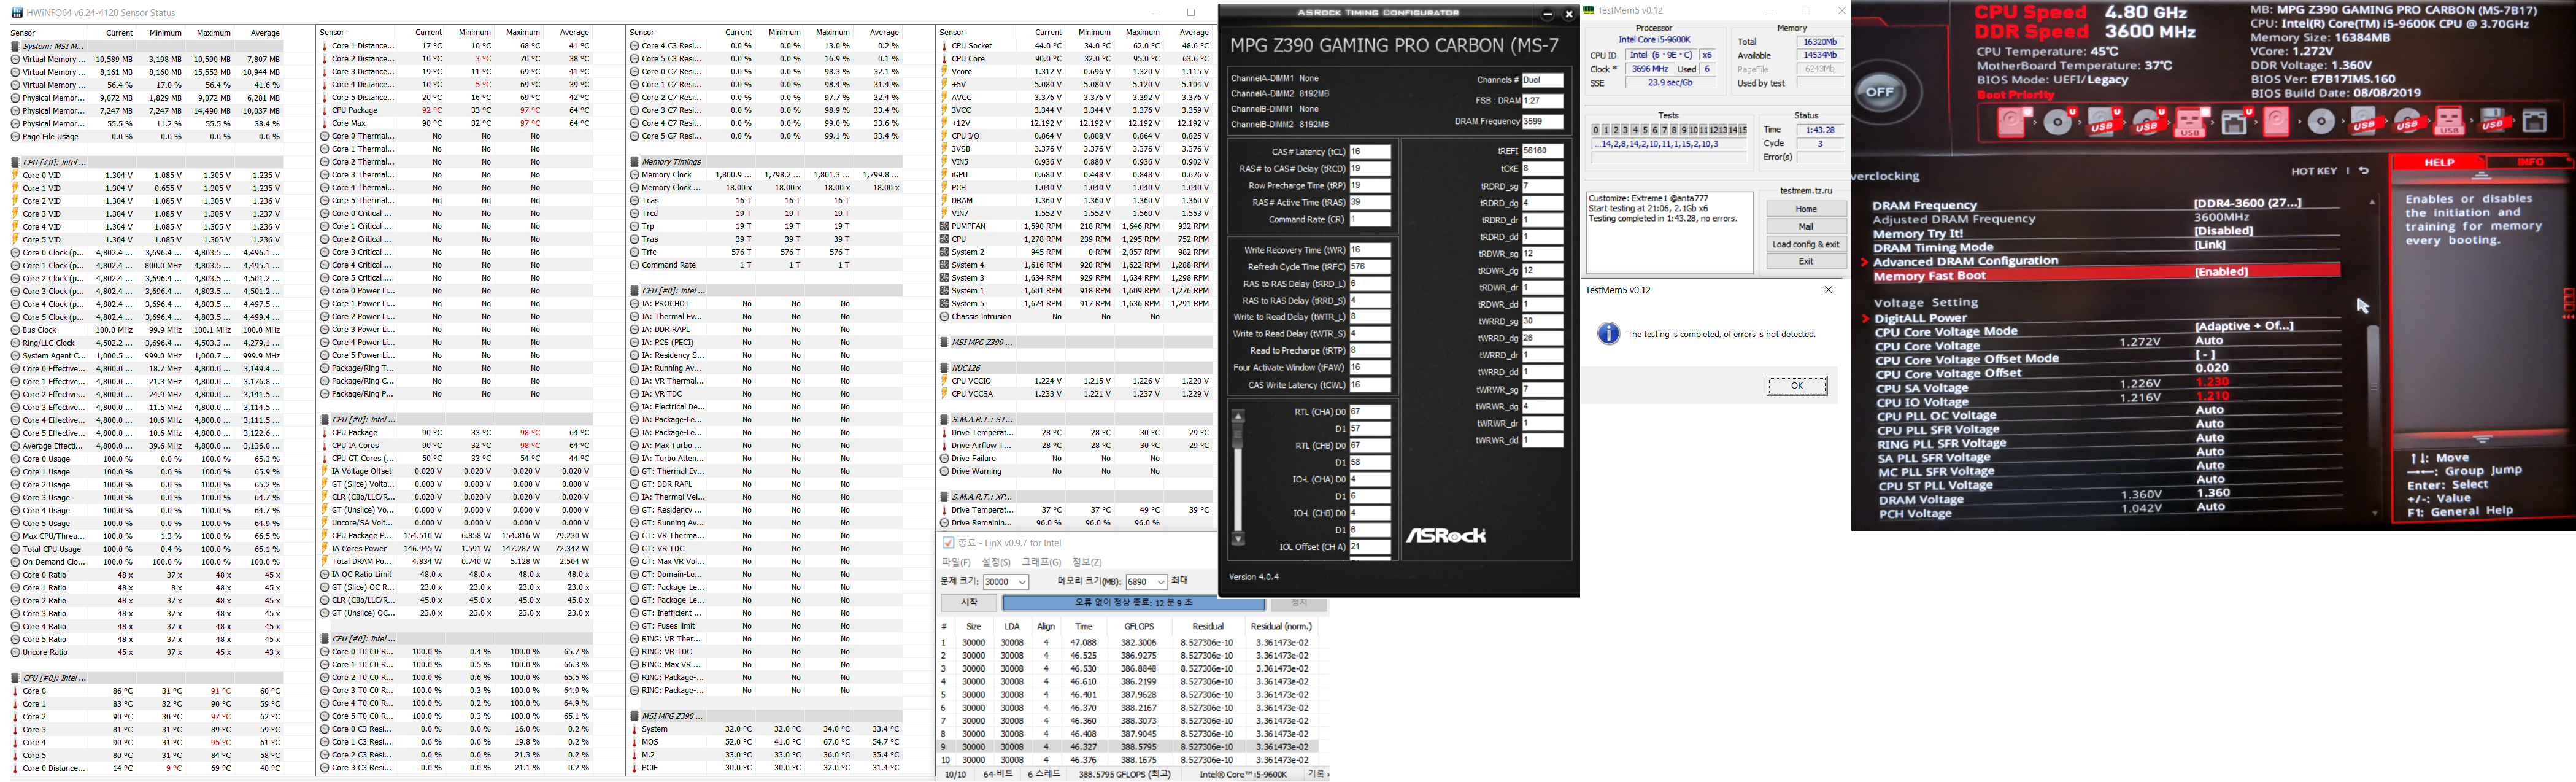
Task: Click the CAS# Latency (tCL) value field
Action: [x=1370, y=152]
